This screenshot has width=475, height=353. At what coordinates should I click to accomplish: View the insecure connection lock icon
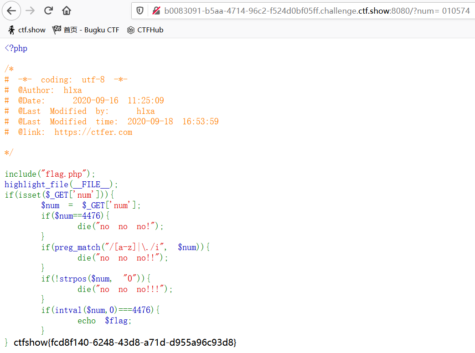point(156,11)
